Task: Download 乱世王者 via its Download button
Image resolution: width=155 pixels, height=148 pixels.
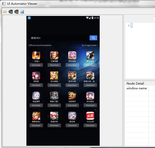Action: point(72,85)
